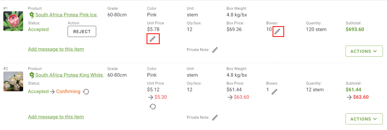Add message to item #2
The height and width of the screenshot is (130, 387).
[56, 117]
